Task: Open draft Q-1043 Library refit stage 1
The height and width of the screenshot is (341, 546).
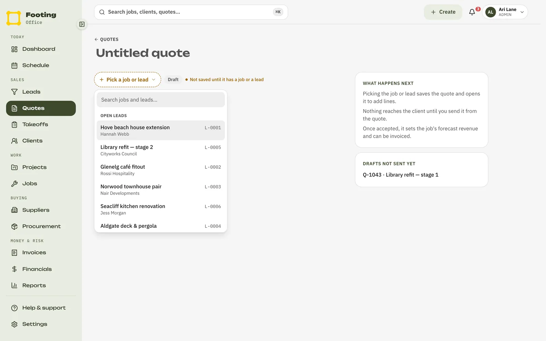Action: pos(401,175)
